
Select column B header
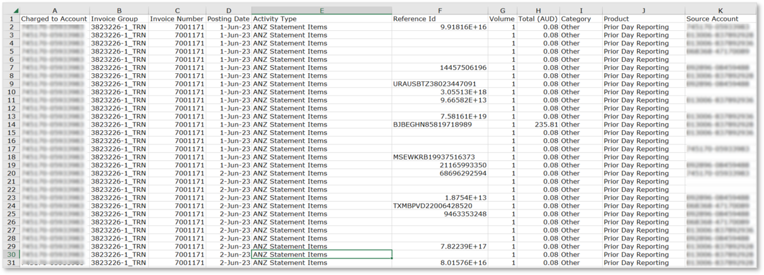119,11
